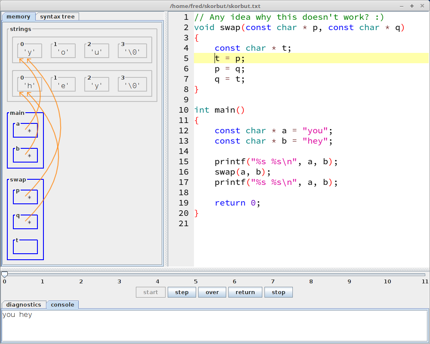Click pointer variable q in swap frame

25,222
